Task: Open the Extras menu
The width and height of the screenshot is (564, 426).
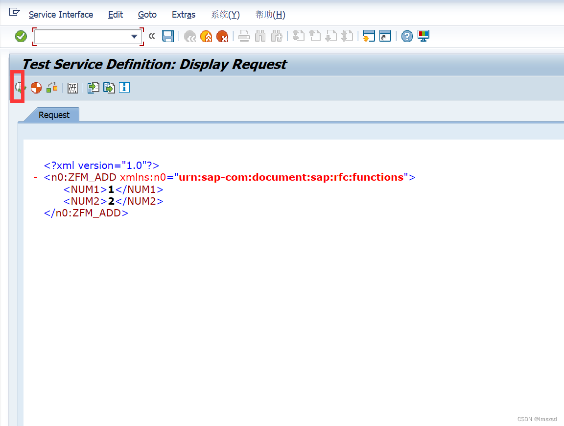Action: click(184, 15)
